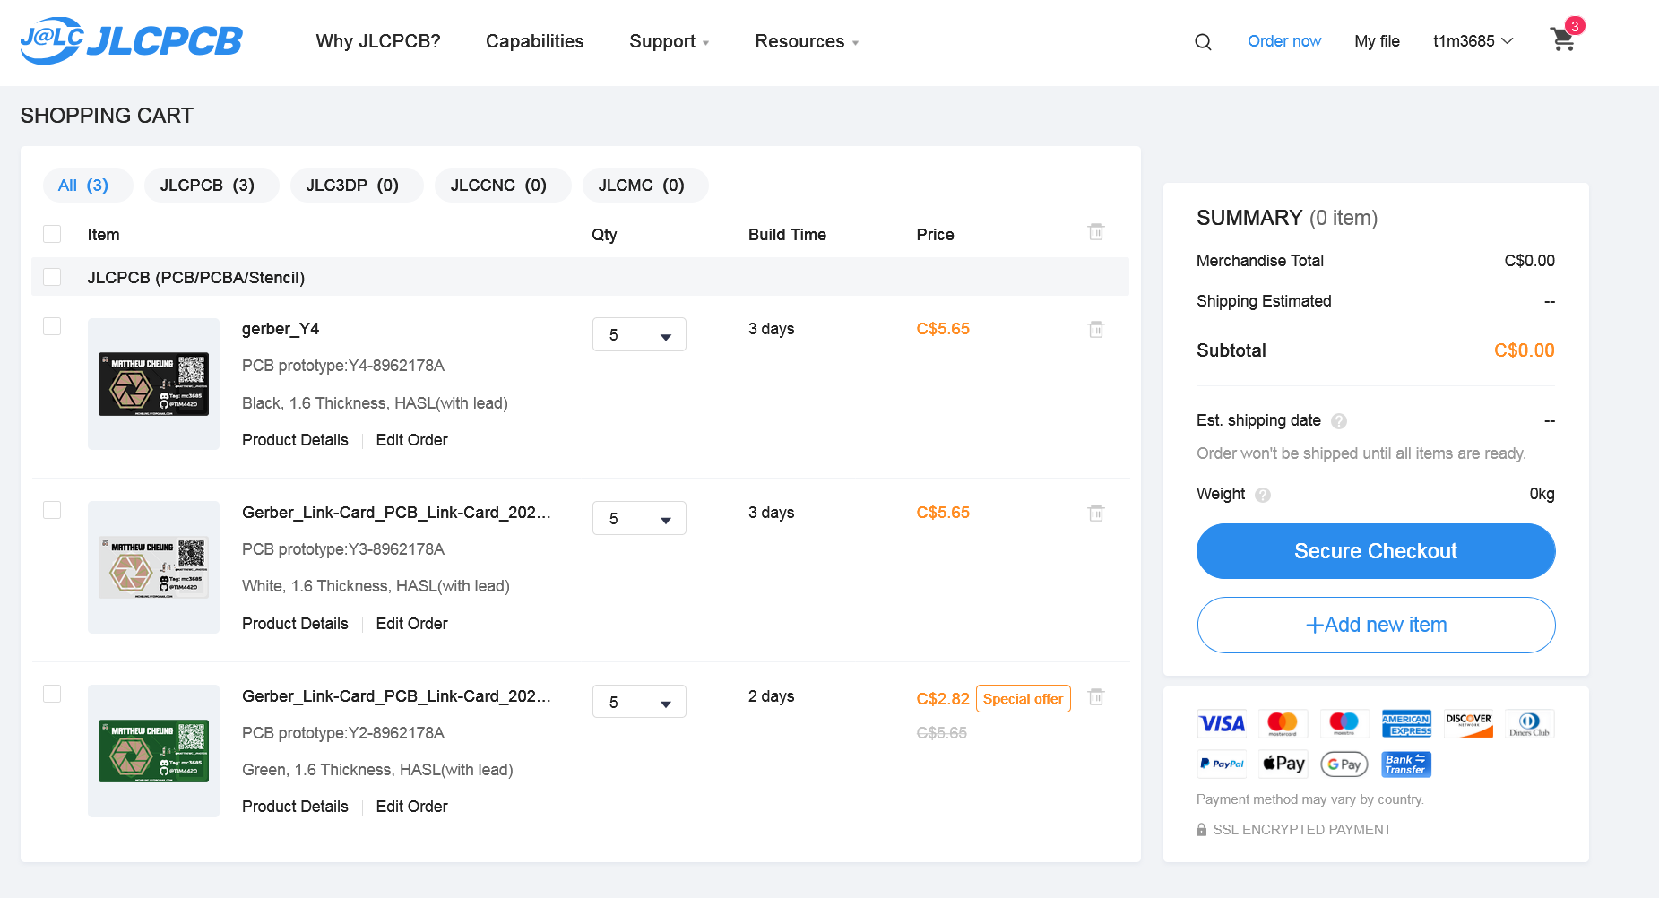Click the C$2.82 discounted price

click(x=943, y=699)
